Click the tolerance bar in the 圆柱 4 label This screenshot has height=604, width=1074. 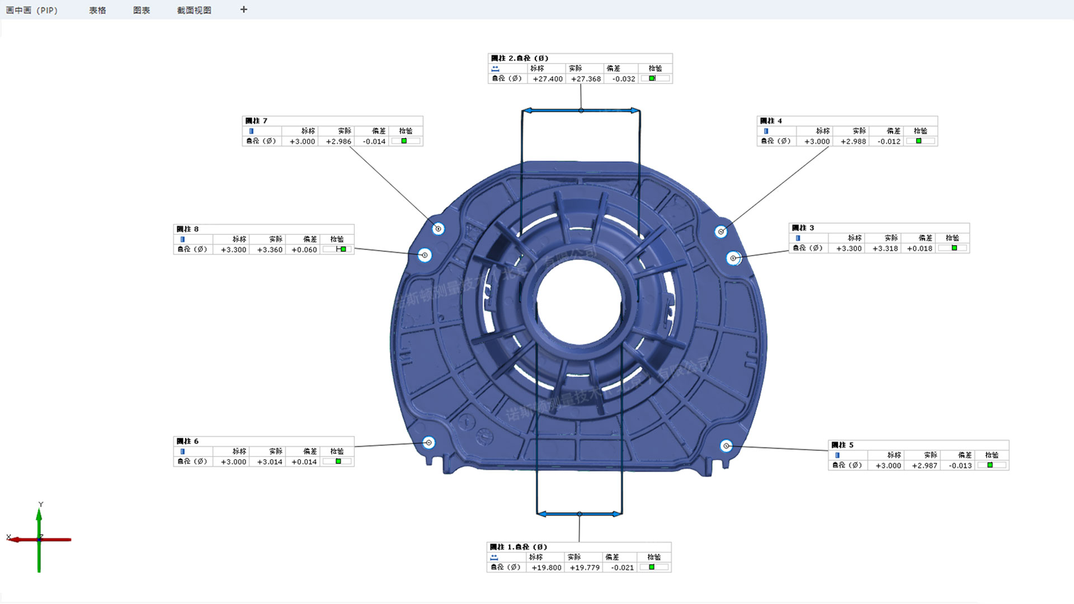tap(921, 141)
